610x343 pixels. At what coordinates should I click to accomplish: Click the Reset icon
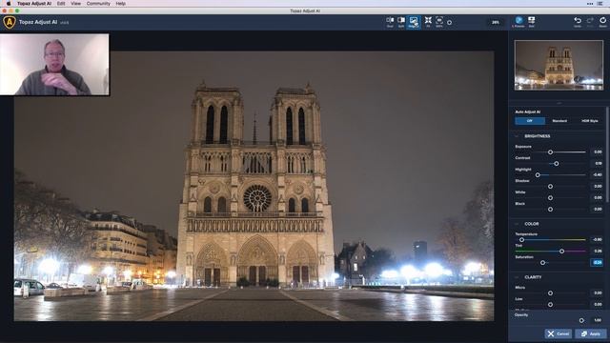pyautogui.click(x=602, y=22)
